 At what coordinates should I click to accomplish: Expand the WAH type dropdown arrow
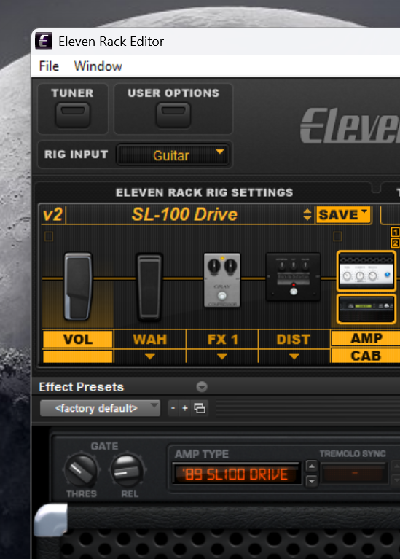pos(150,356)
